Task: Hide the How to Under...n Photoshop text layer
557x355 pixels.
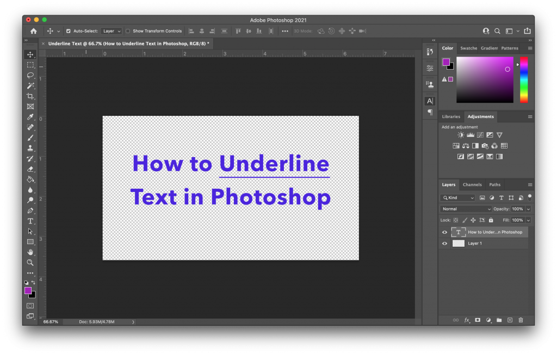Action: (x=444, y=232)
